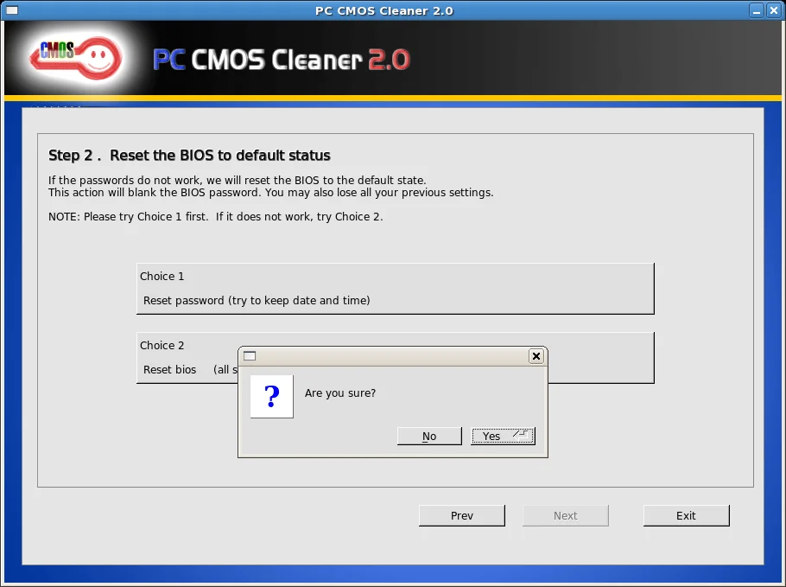Image resolution: width=786 pixels, height=587 pixels.
Task: Select Choice 1 Reset password option
Action: click(395, 289)
